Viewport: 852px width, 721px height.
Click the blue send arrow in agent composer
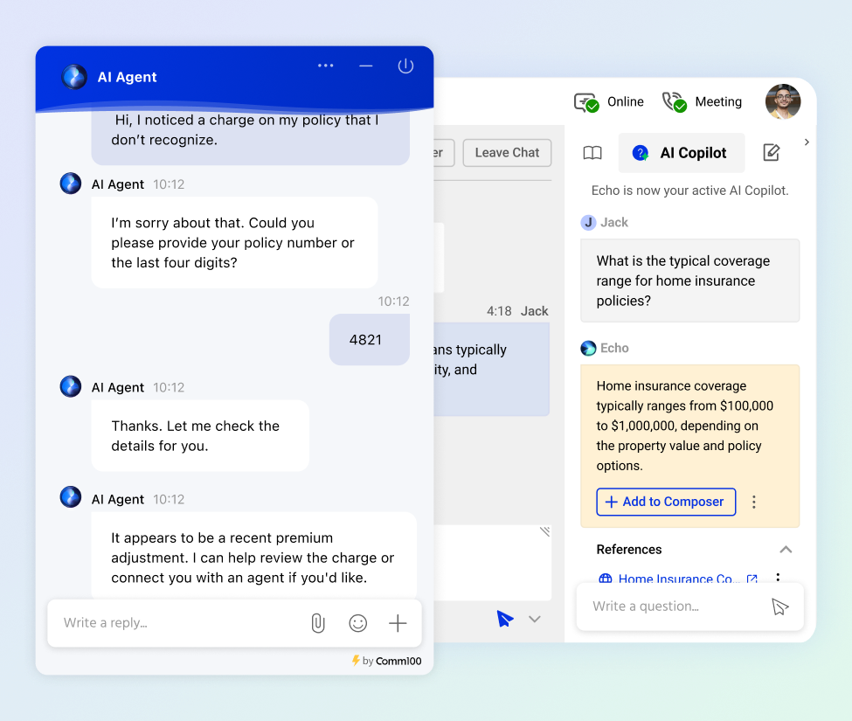click(x=504, y=618)
